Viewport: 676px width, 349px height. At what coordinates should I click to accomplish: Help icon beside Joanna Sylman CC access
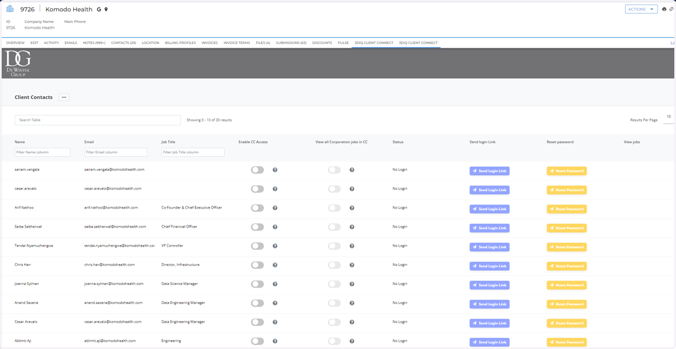[x=275, y=284]
